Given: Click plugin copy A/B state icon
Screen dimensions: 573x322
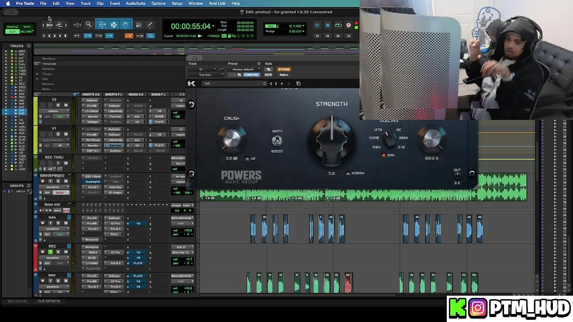Looking at the screenshot, I should point(298,83).
